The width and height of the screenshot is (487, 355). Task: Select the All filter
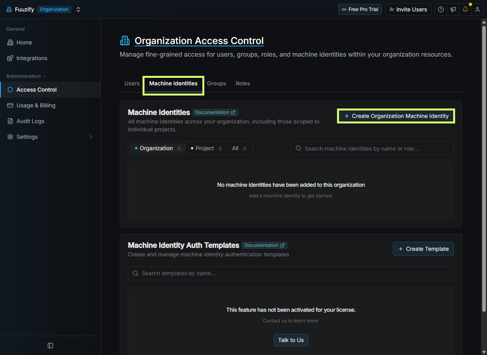239,148
